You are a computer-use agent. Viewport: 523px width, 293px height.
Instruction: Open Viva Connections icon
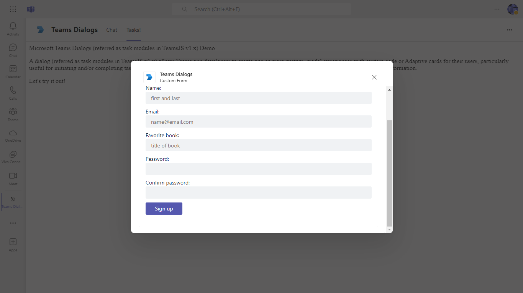(x=13, y=157)
